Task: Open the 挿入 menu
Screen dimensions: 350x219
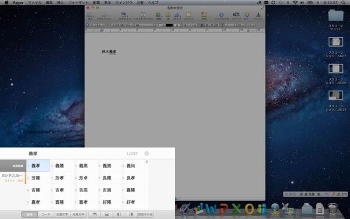Action: pos(60,2)
